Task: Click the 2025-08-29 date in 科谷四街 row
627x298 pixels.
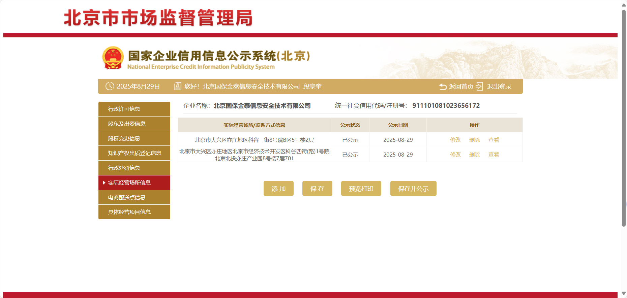Action: click(x=398, y=155)
